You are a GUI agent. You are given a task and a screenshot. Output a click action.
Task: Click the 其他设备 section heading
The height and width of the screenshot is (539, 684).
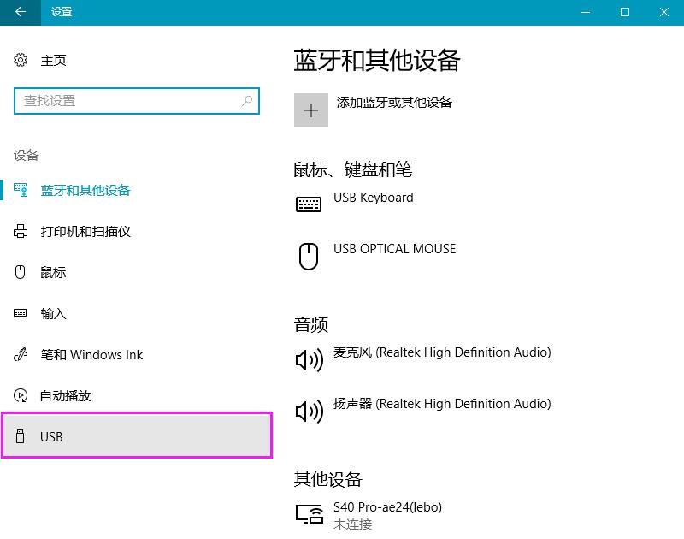(328, 479)
